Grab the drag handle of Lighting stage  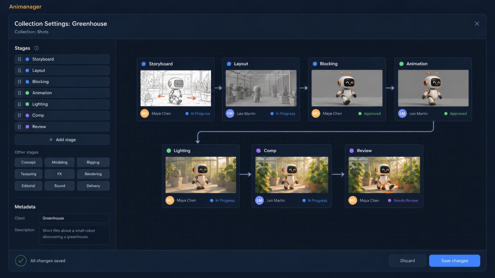click(20, 104)
